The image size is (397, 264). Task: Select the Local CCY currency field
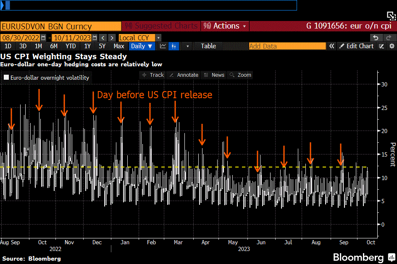(x=137, y=38)
